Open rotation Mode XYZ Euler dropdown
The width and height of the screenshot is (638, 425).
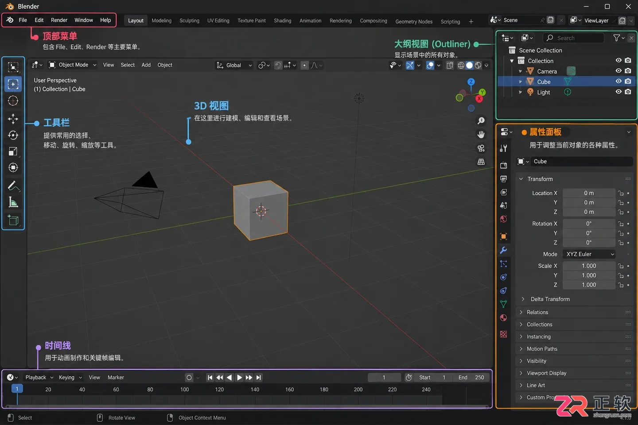589,254
